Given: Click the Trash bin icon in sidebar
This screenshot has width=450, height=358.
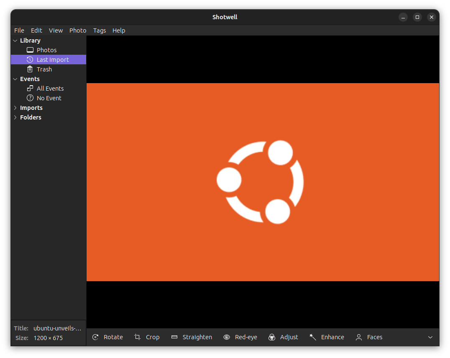Looking at the screenshot, I should click(x=30, y=69).
